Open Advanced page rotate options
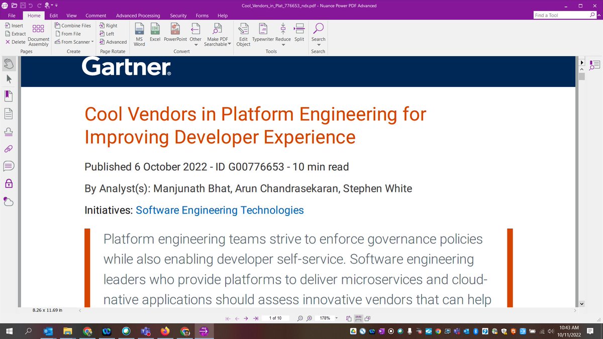Viewport: 603px width, 339px height. pyautogui.click(x=113, y=42)
